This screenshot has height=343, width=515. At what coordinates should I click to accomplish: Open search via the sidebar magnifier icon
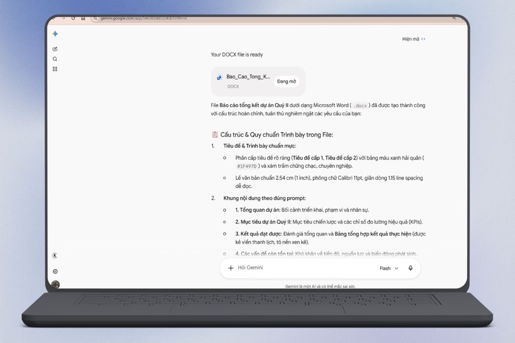[x=55, y=59]
